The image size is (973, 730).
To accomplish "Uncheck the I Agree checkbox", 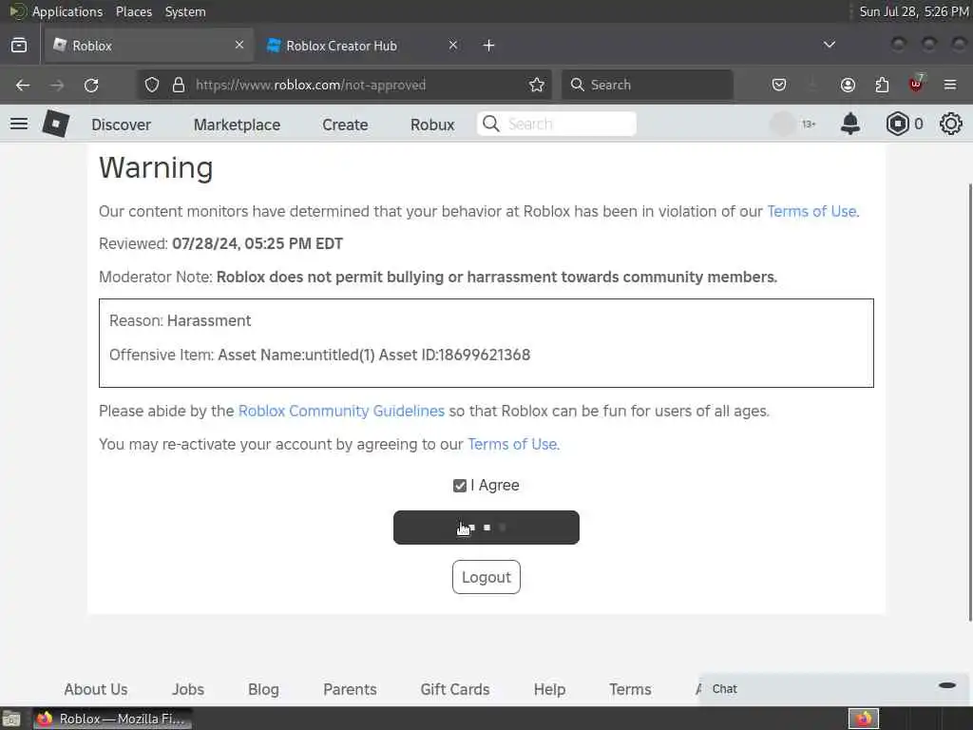I will click(x=460, y=486).
